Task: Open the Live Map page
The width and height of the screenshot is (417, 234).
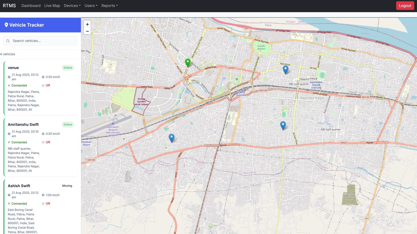Action: (x=52, y=6)
